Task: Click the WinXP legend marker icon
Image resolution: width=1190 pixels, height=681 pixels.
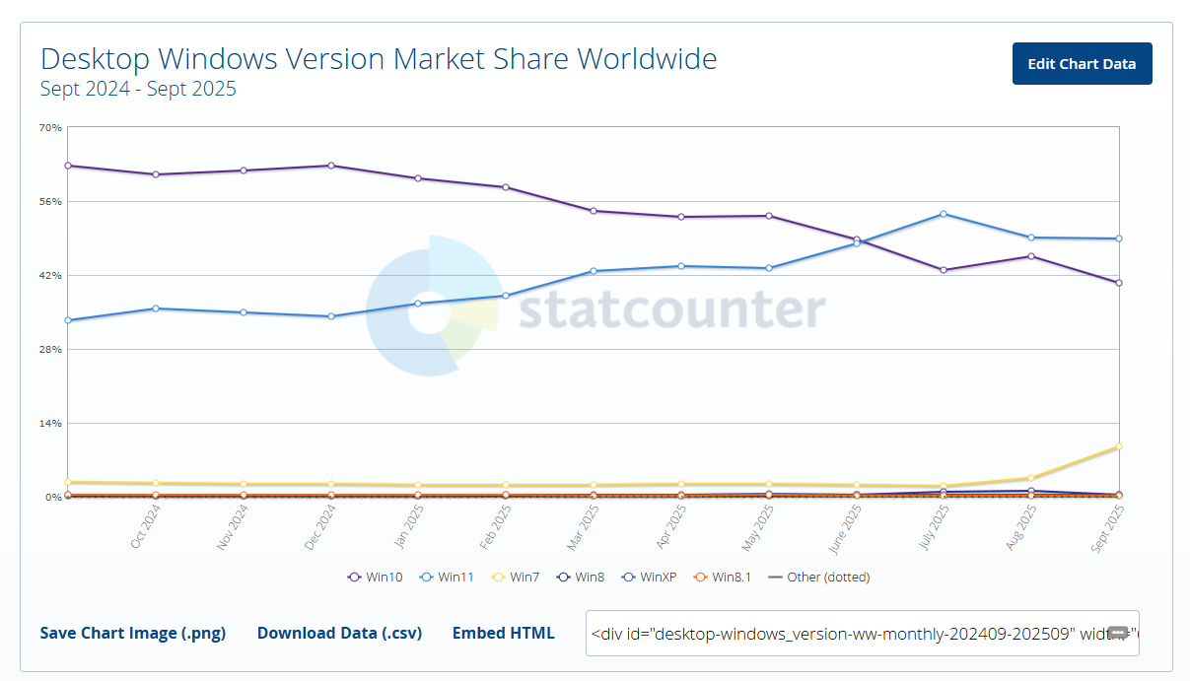Action: pos(628,578)
